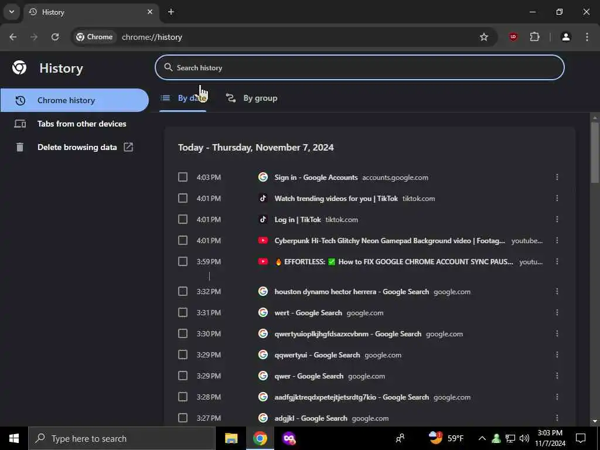Open Sign in - Google Accounts link
This screenshot has width=600, height=450.
coord(316,178)
